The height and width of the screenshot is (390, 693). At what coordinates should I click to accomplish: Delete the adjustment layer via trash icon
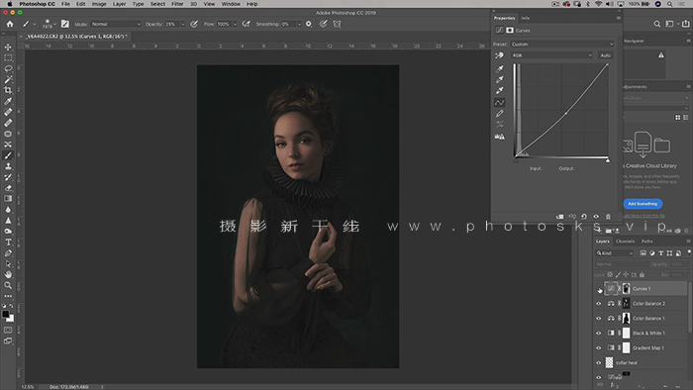click(x=608, y=217)
